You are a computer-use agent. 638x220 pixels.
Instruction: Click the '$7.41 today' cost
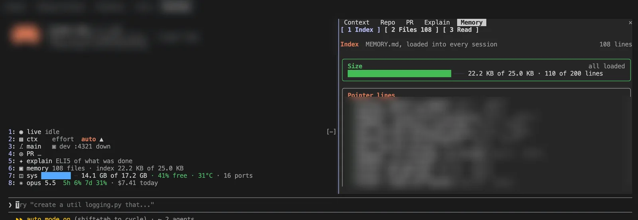point(138,183)
